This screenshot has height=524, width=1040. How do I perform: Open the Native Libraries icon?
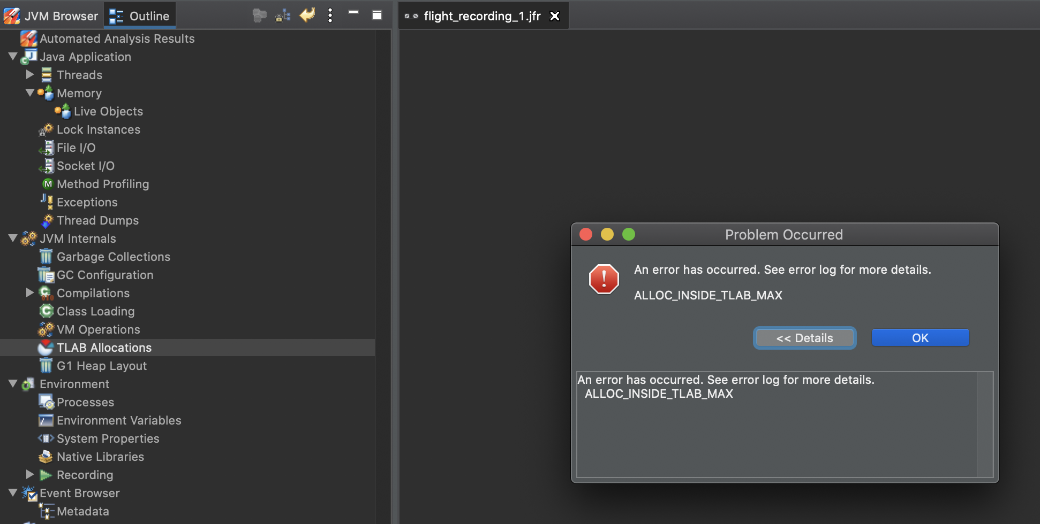point(46,457)
